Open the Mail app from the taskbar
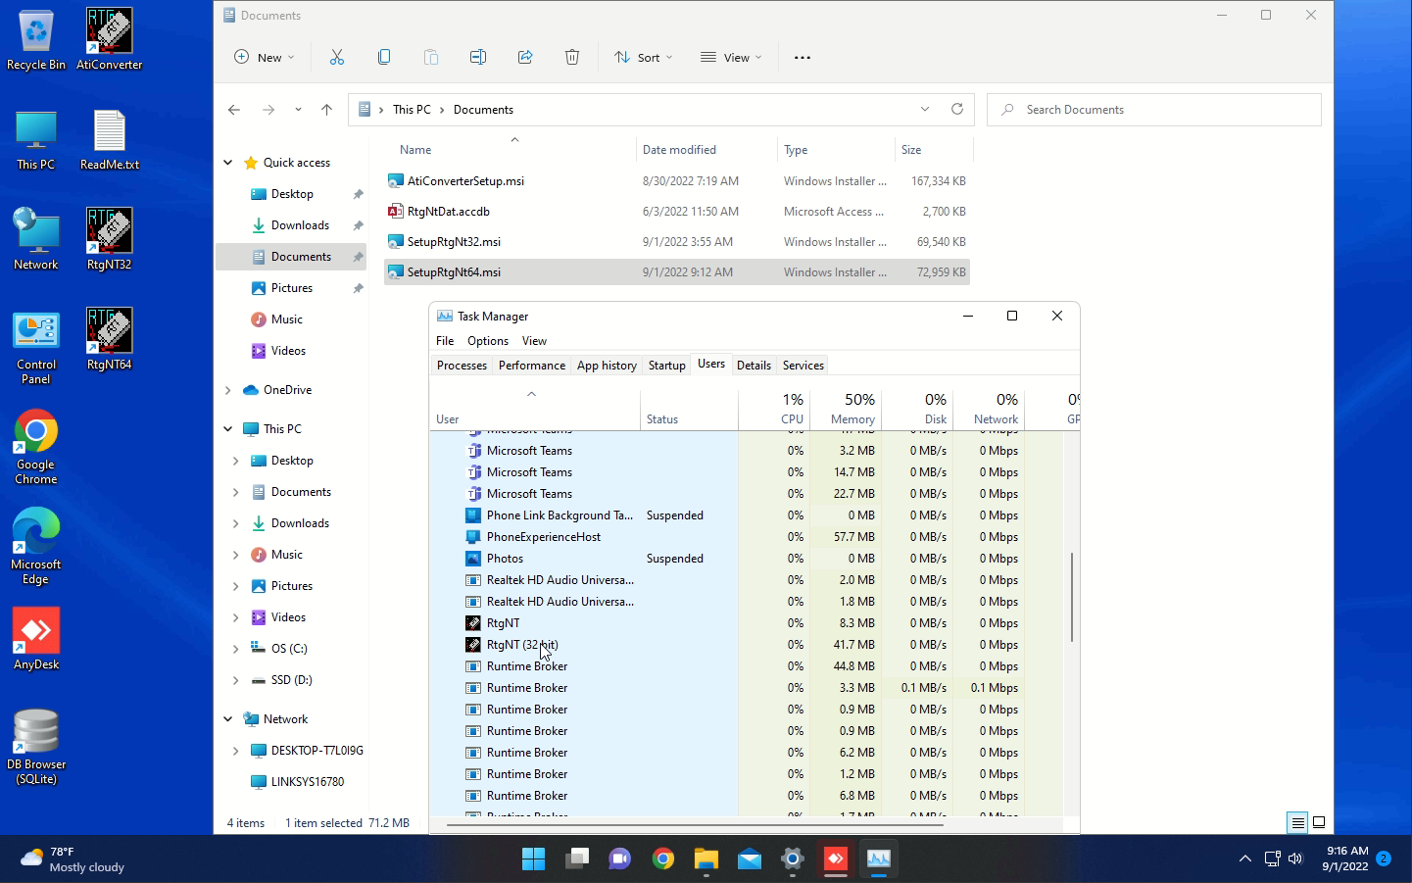 [x=750, y=859]
